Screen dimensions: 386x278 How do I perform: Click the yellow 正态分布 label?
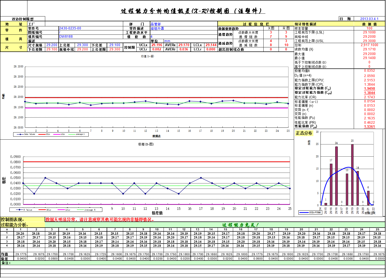pos(304,133)
